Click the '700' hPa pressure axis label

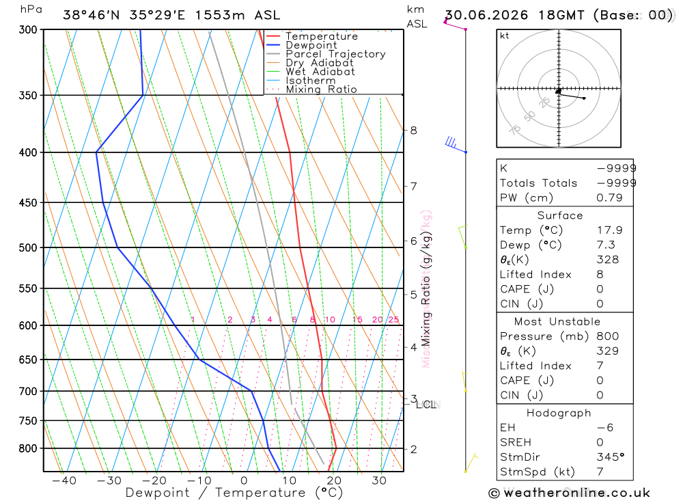tap(28, 392)
